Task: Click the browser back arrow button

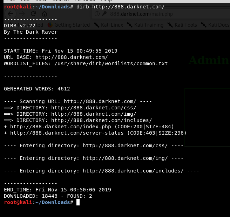Action: 11,14
